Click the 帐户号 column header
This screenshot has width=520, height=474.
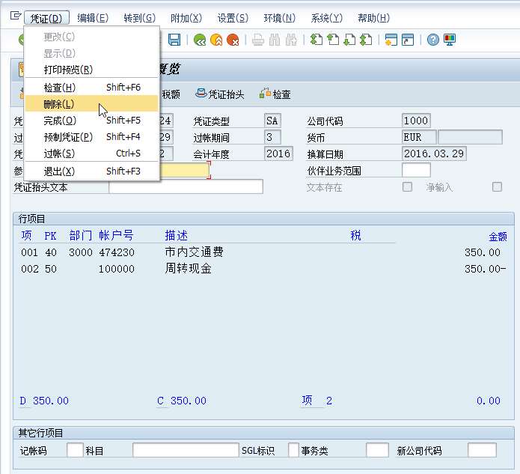click(116, 236)
